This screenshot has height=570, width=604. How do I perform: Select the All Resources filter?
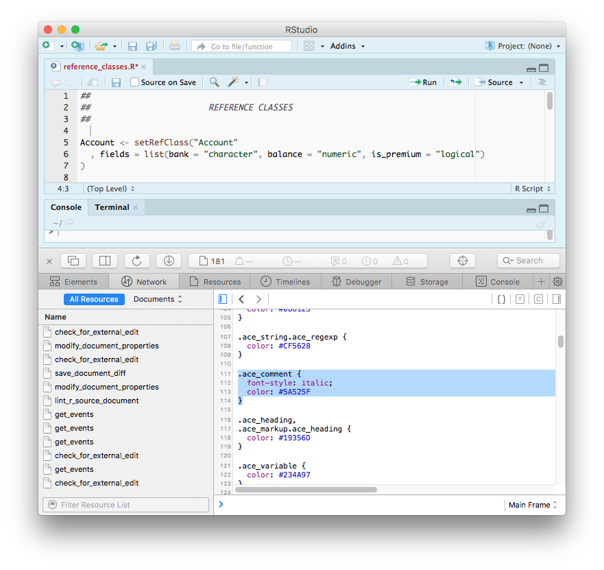94,300
